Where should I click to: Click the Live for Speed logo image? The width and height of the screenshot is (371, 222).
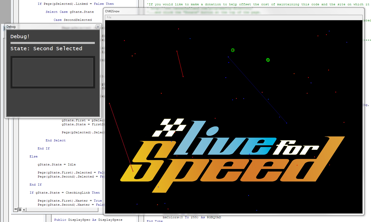click(232, 155)
